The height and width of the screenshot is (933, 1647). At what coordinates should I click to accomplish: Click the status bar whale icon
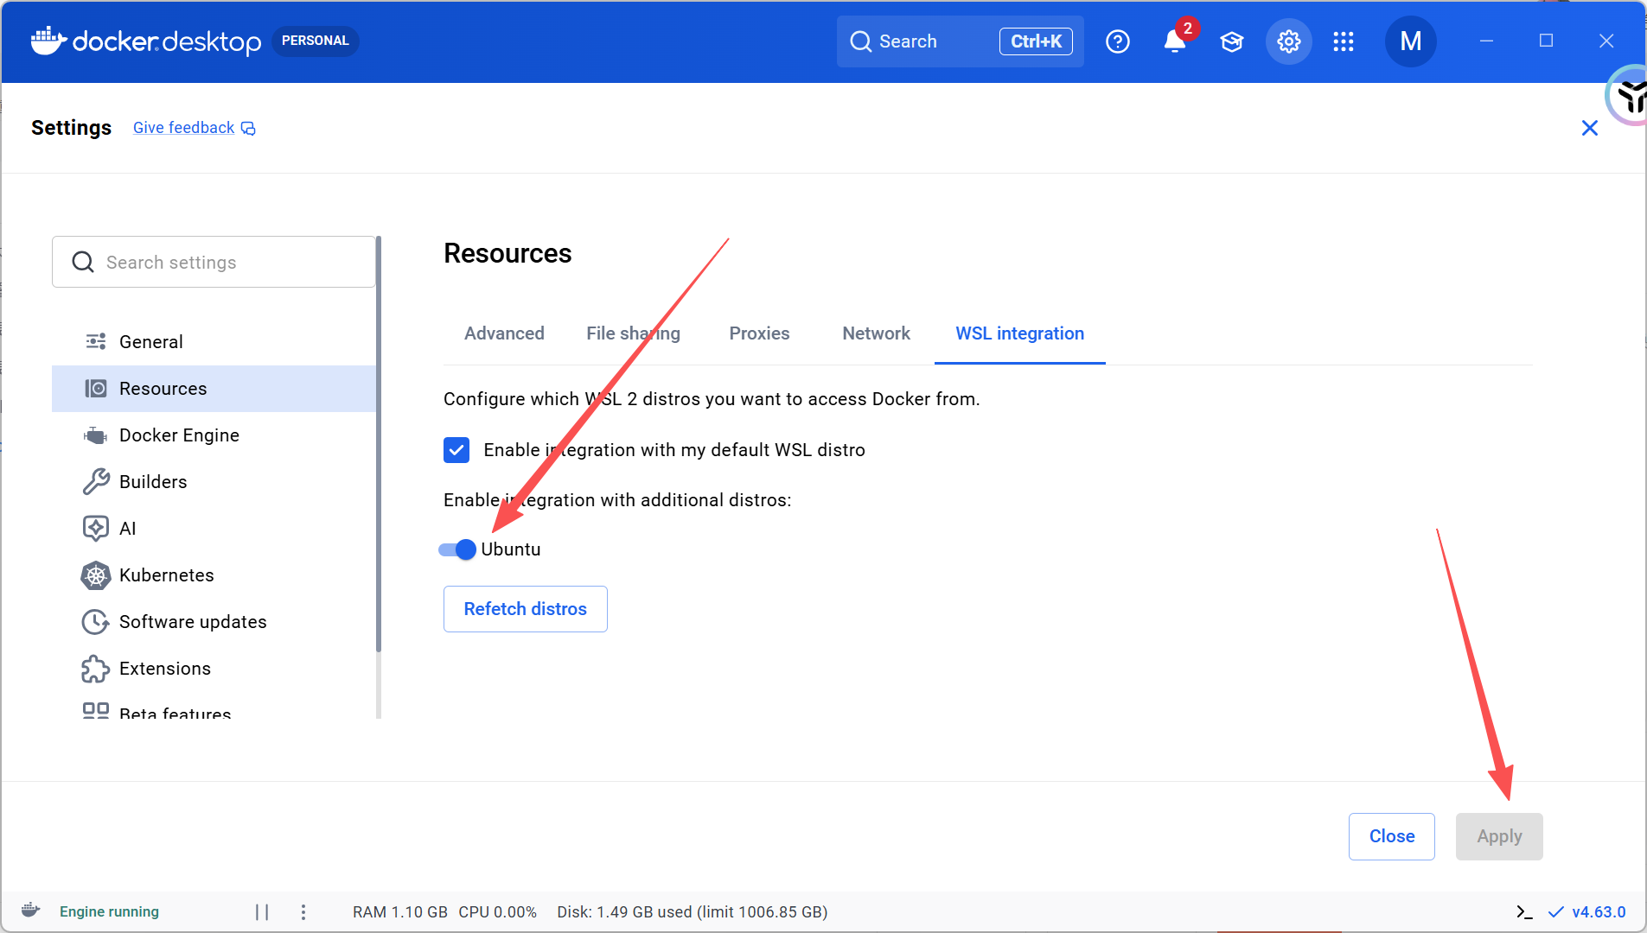pyautogui.click(x=31, y=911)
